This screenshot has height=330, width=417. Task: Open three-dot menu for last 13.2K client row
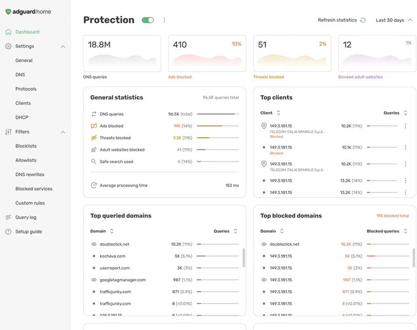point(406,193)
